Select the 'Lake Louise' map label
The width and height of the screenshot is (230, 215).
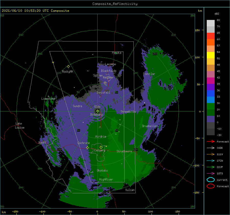point(20,126)
